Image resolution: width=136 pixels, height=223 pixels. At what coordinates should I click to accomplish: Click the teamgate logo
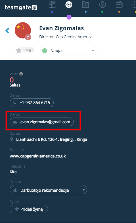tap(21, 7)
